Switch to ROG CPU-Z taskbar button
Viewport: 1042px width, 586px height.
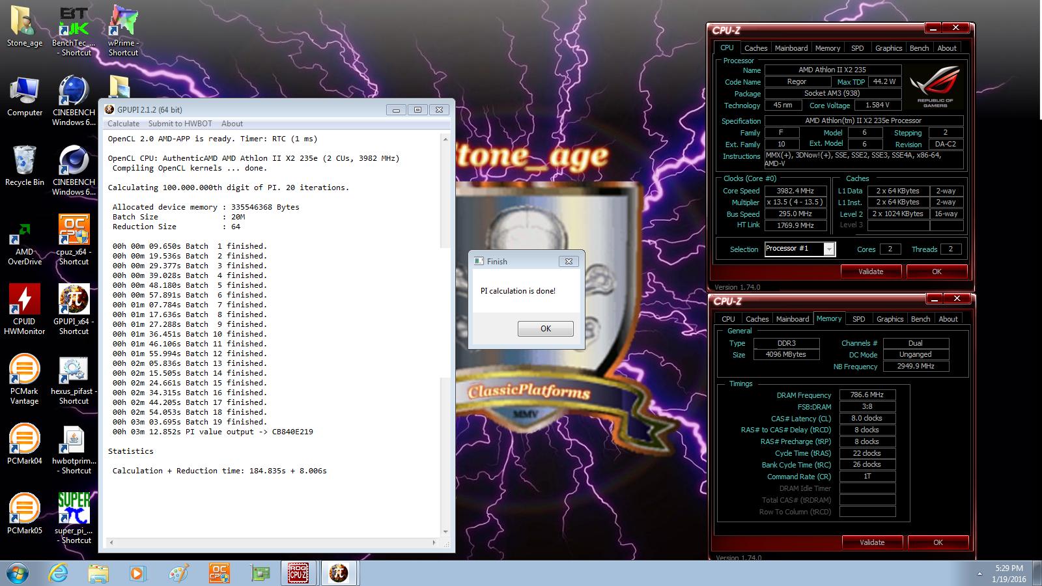(x=299, y=573)
